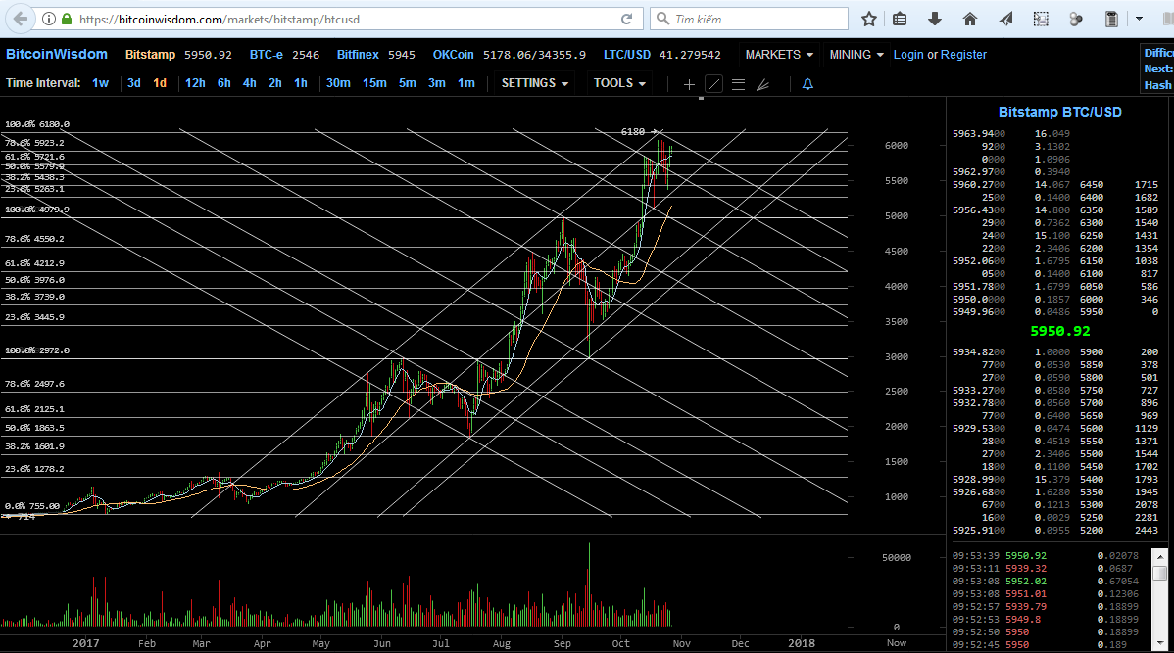Switch chart to 30m interval

click(x=338, y=83)
